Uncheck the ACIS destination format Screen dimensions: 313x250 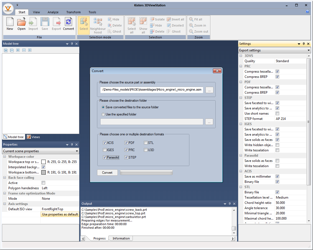105,143
